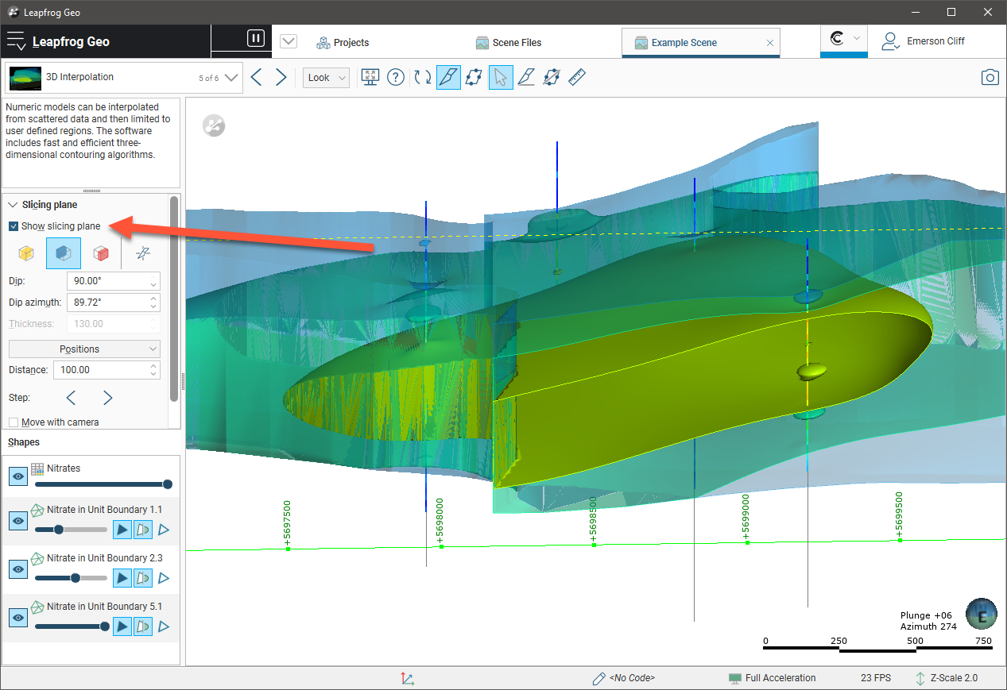Activate the select arrow cursor tool

click(x=501, y=77)
